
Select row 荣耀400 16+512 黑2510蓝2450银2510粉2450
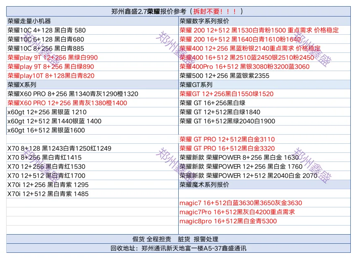(265, 57)
